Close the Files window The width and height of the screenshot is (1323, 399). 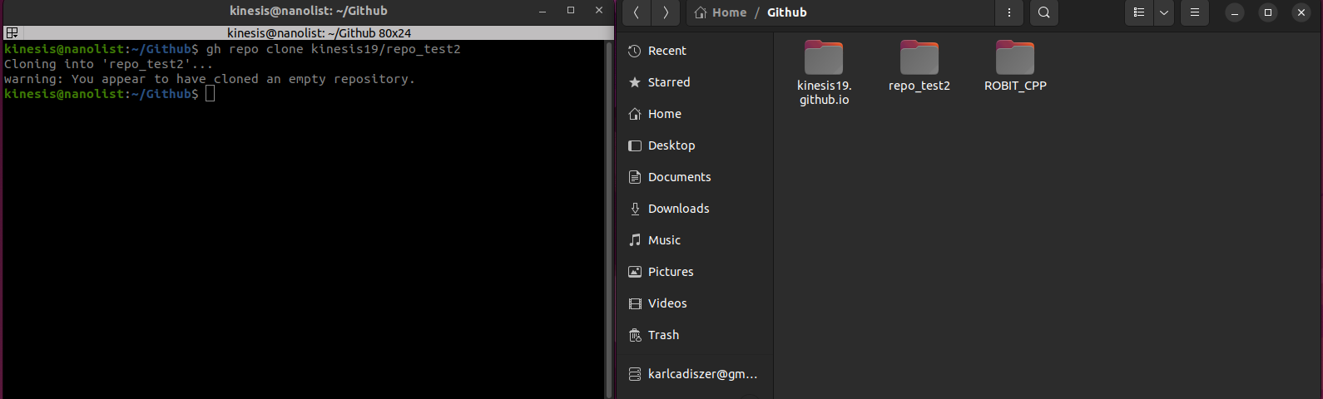pyautogui.click(x=1301, y=12)
